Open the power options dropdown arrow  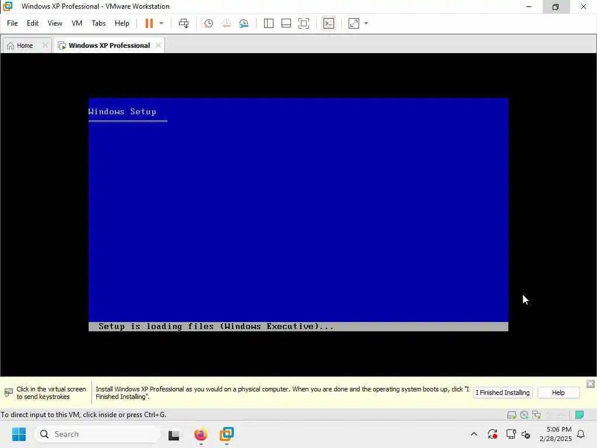[x=161, y=23]
